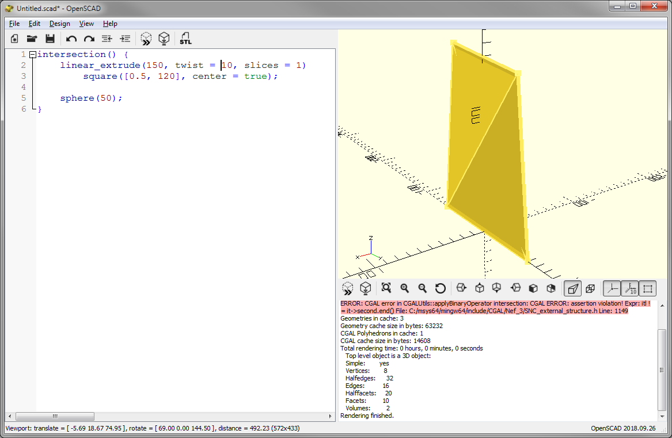Redo the last undone change

[88, 38]
